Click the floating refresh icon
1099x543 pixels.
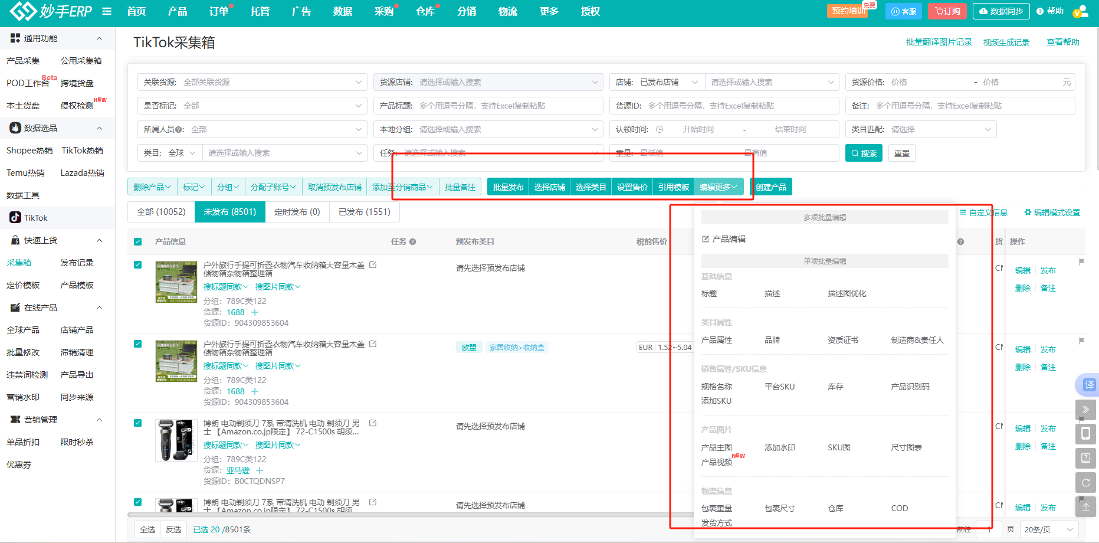1085,483
